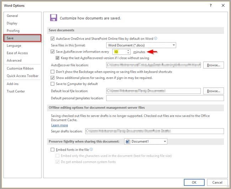Open the Language options category
Viewport: 231px width, 189px height.
pos(14,45)
